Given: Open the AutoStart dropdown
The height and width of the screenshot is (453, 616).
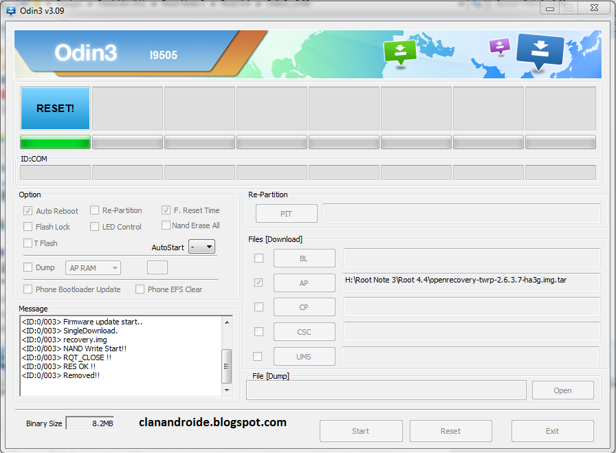Looking at the screenshot, I should 202,247.
